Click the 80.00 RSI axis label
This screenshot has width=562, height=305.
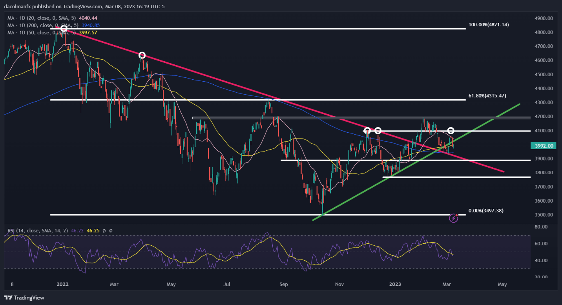click(541, 227)
